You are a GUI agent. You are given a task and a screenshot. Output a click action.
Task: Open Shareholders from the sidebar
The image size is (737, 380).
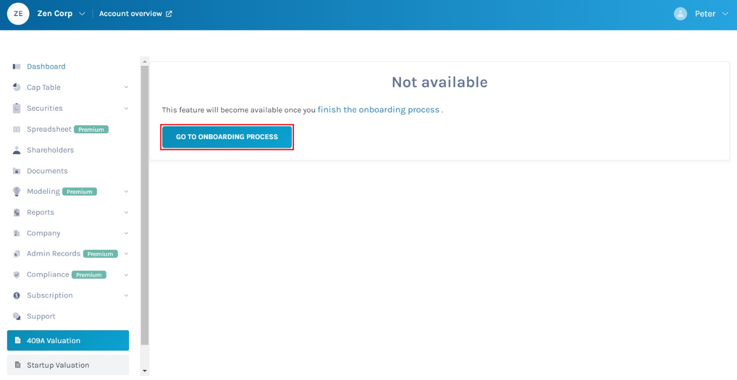pos(50,150)
